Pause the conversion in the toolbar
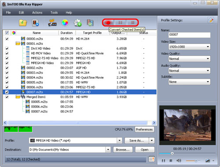 point(120,22)
